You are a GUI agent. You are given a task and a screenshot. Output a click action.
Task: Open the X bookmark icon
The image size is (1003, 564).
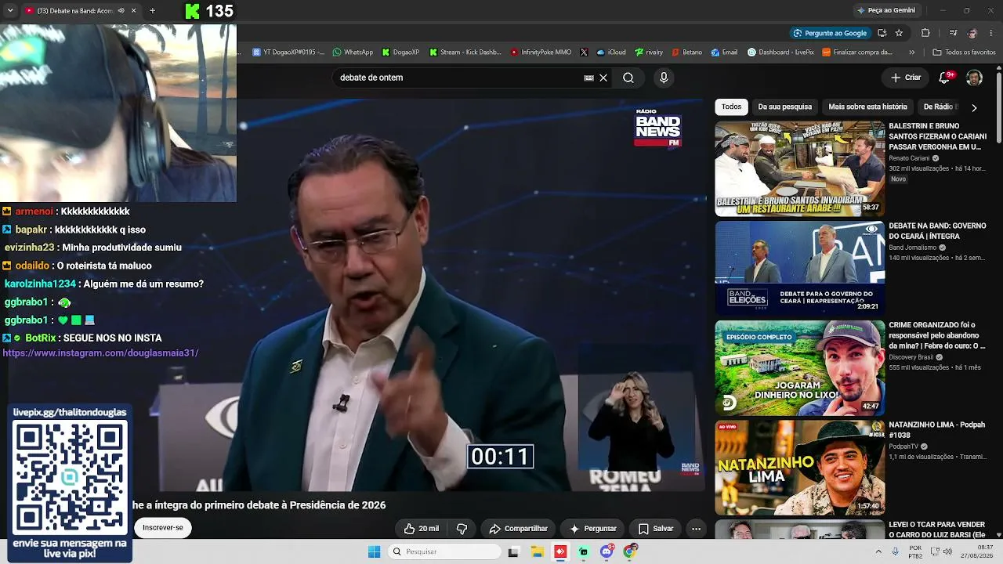(x=584, y=52)
